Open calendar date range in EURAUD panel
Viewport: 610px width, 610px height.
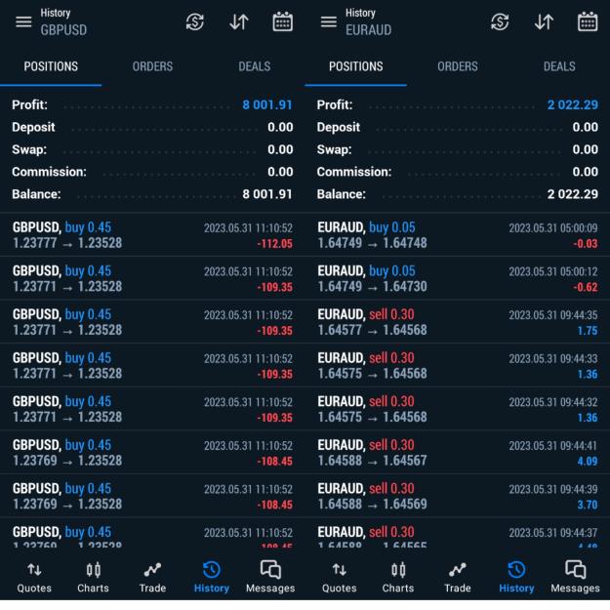point(588,21)
